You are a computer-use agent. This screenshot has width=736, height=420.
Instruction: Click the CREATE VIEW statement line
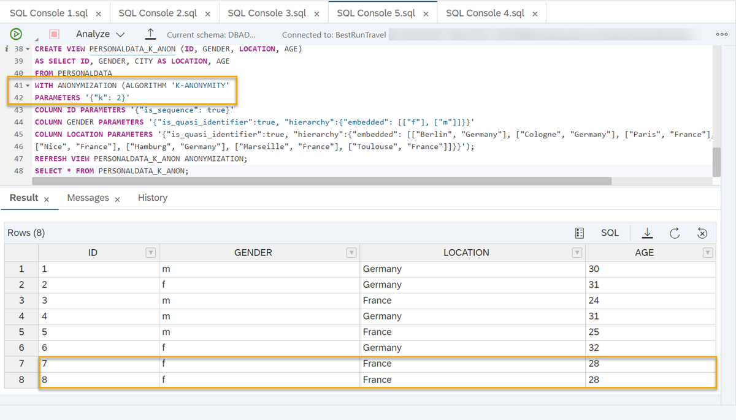168,49
